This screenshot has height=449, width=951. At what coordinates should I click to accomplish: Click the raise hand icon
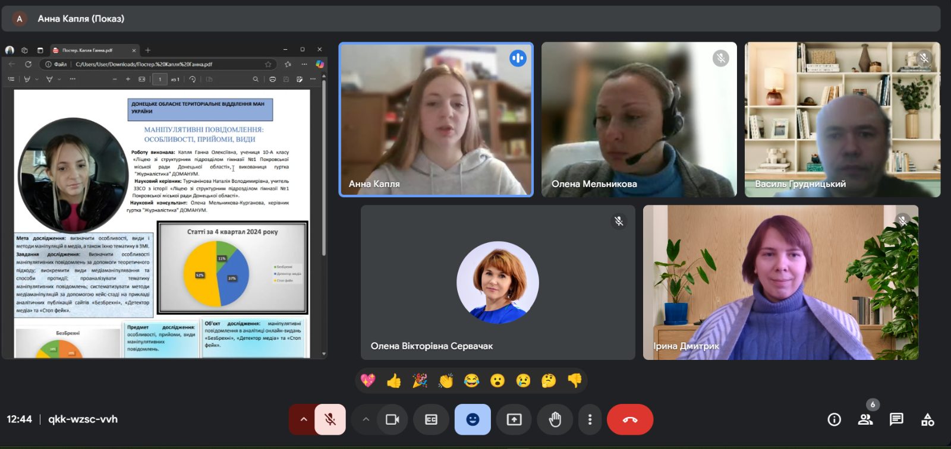coord(555,419)
